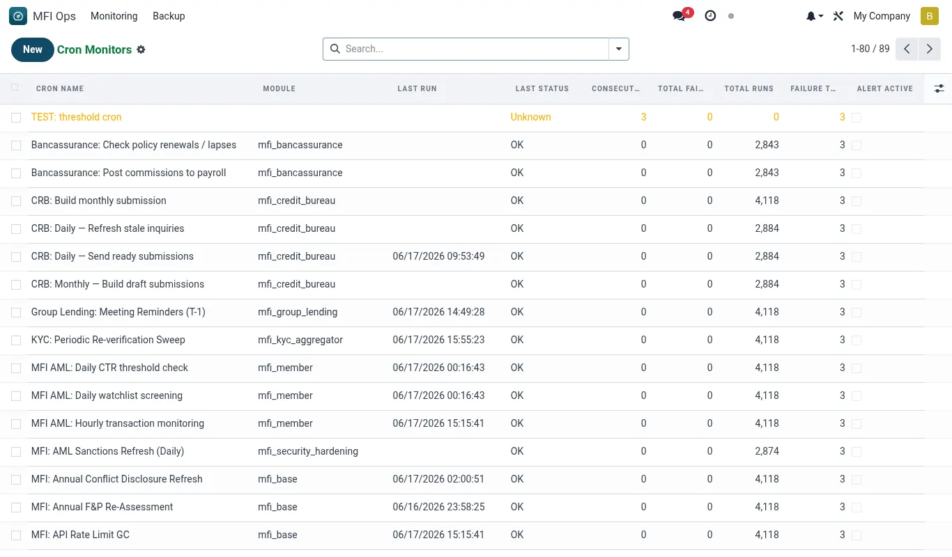
Task: Expand the search options dropdown arrow
Action: pos(619,49)
